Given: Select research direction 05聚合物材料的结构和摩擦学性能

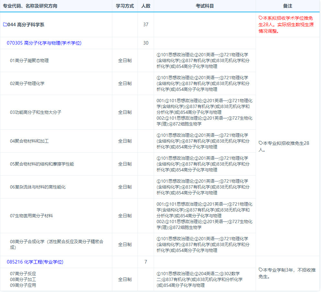Looking at the screenshot, I should point(42,164).
